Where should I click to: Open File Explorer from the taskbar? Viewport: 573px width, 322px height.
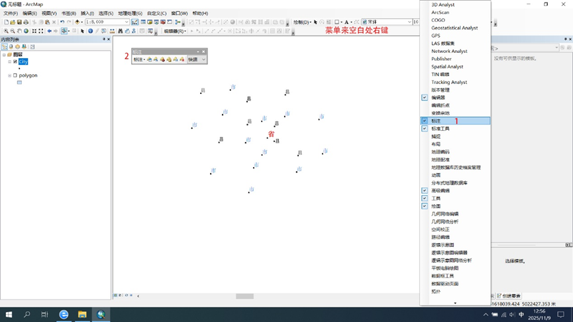(x=82, y=314)
